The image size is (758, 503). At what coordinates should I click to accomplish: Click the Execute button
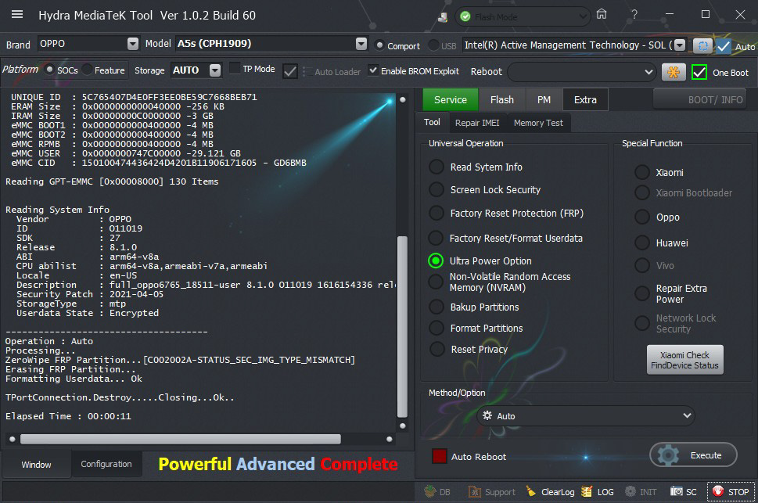point(693,454)
